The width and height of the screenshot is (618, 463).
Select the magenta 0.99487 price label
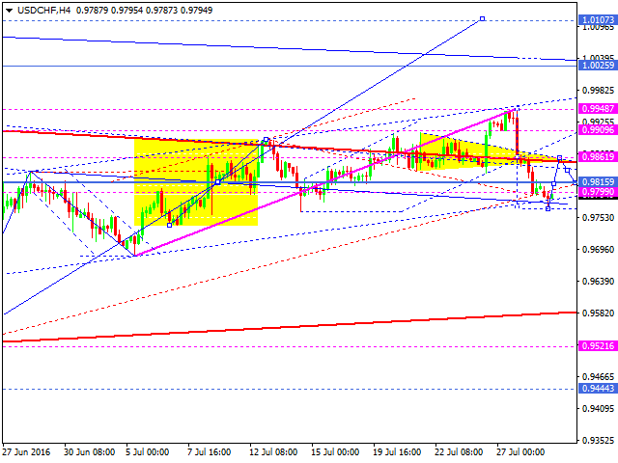(x=598, y=109)
